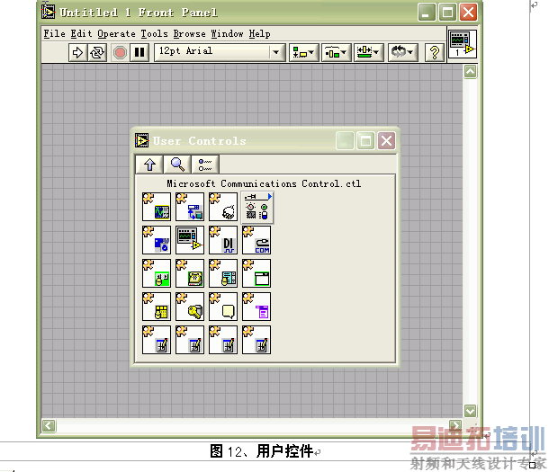549x472 pixels.
Task: Open the Browse menu
Action: point(189,33)
